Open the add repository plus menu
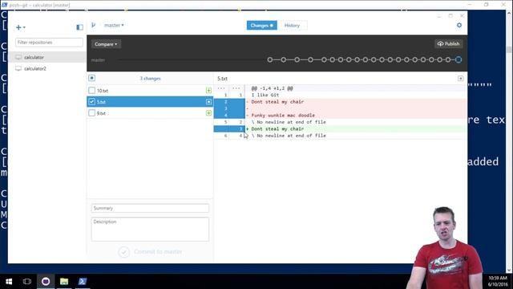 [20, 27]
